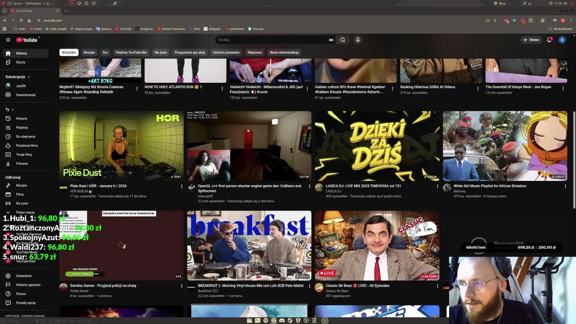Viewport: 576px width, 324px height.
Task: Open All Bookmarks folder
Action: pos(561,29)
